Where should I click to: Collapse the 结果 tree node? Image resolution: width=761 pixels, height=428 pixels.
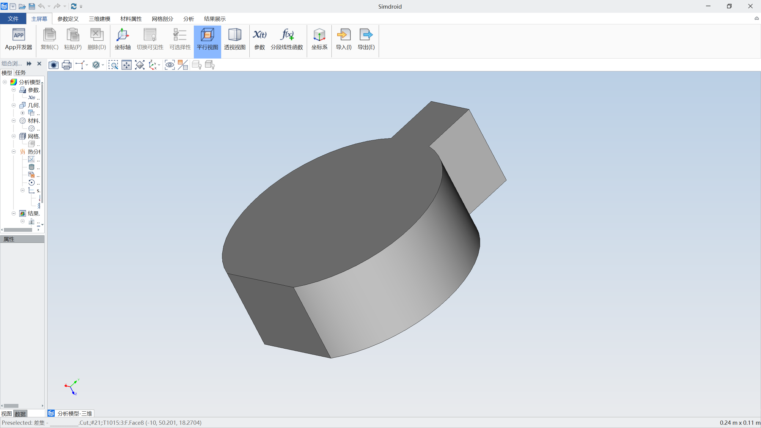(14, 213)
